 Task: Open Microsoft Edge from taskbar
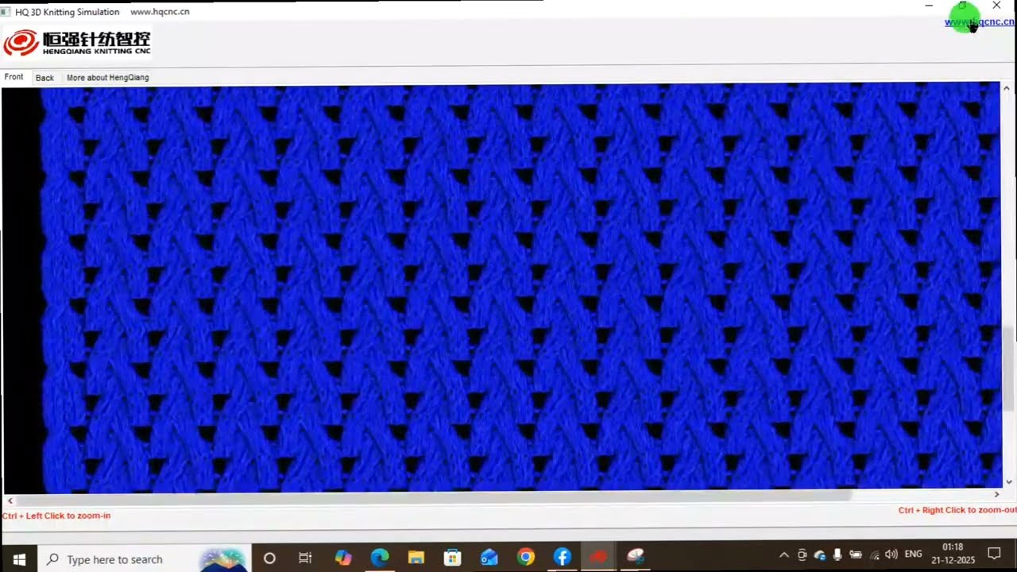coord(380,558)
